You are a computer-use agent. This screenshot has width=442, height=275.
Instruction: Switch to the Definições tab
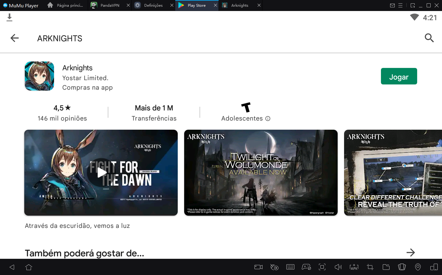click(153, 5)
